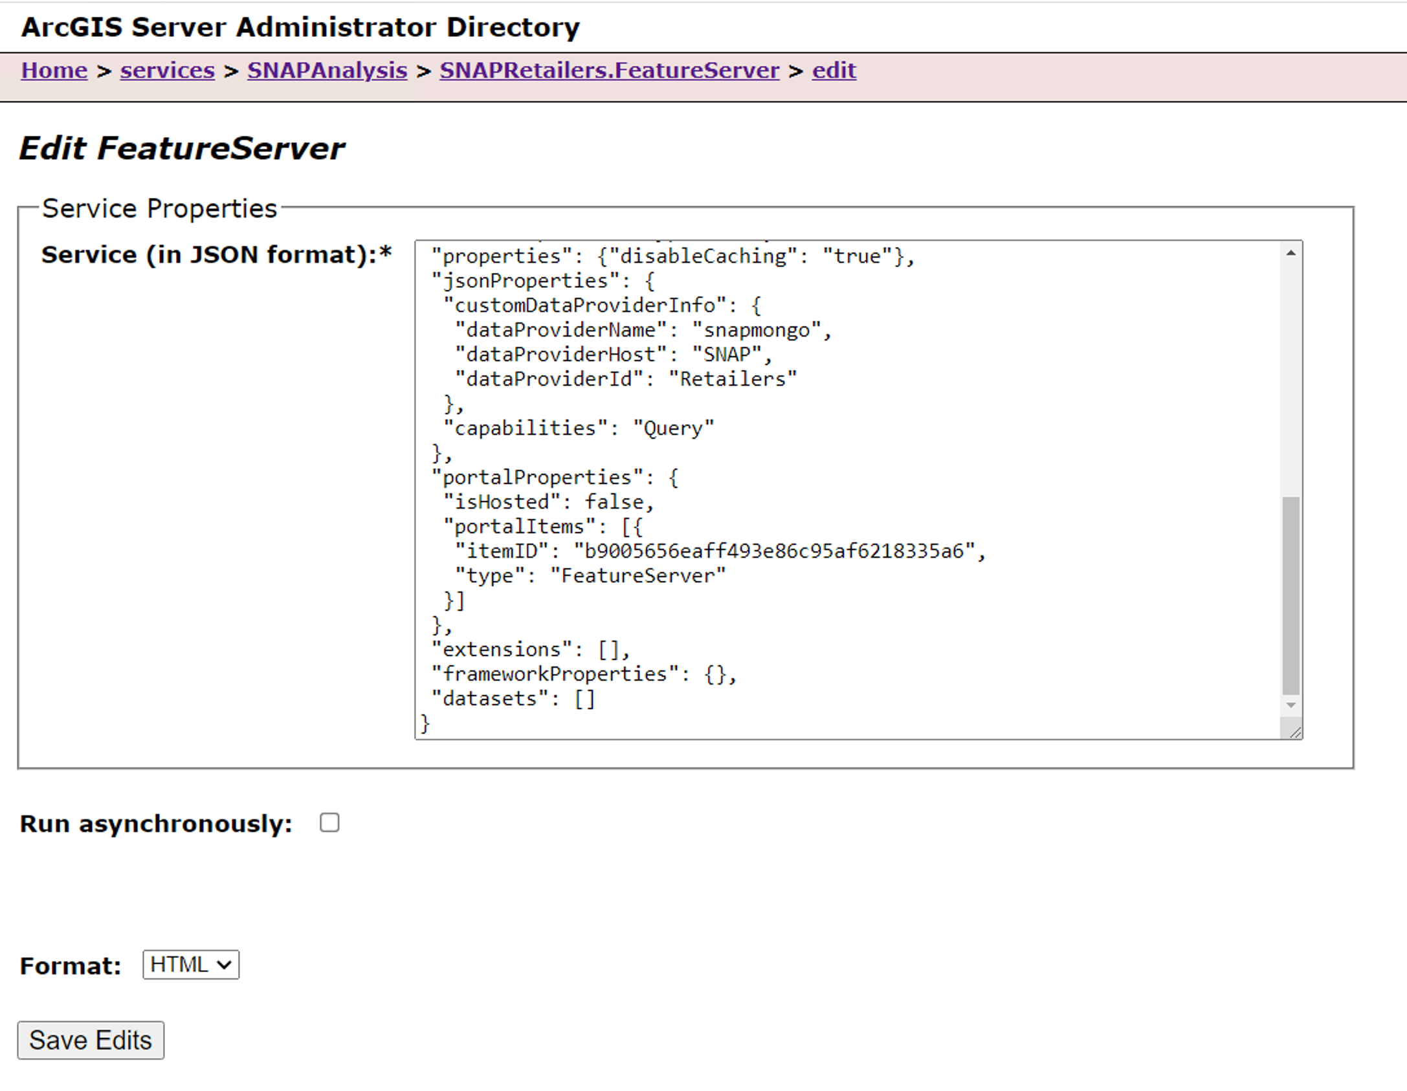Click the "datasets": [] line
1407x1091 pixels.
click(x=513, y=699)
